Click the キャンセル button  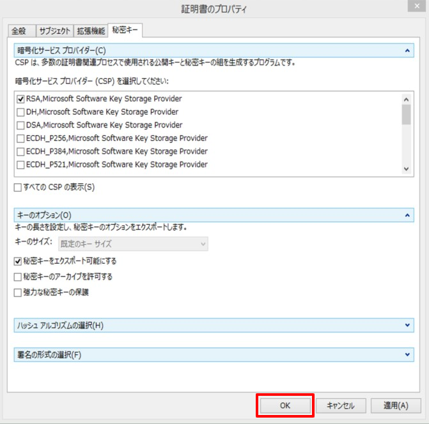(341, 405)
